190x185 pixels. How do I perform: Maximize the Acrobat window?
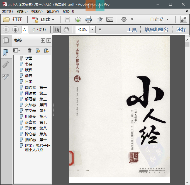pos(170,4)
